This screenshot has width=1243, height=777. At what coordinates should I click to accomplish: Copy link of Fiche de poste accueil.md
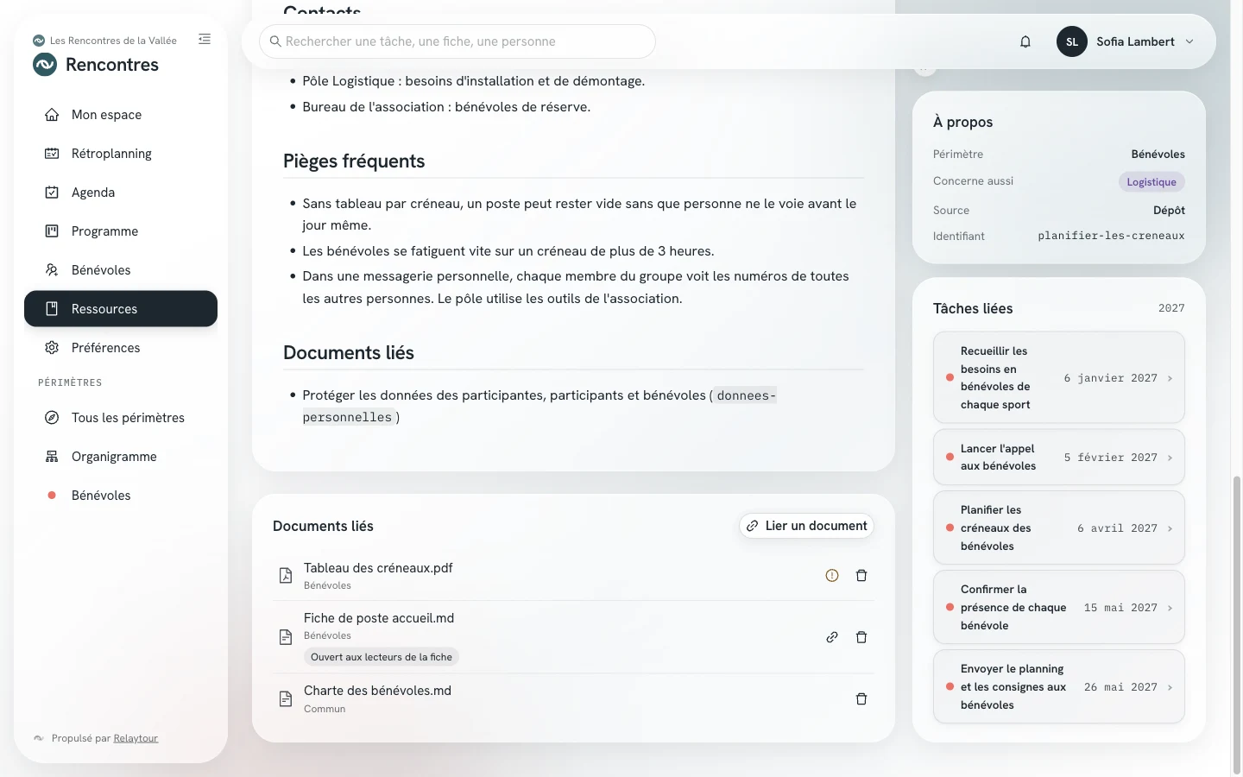click(x=832, y=637)
